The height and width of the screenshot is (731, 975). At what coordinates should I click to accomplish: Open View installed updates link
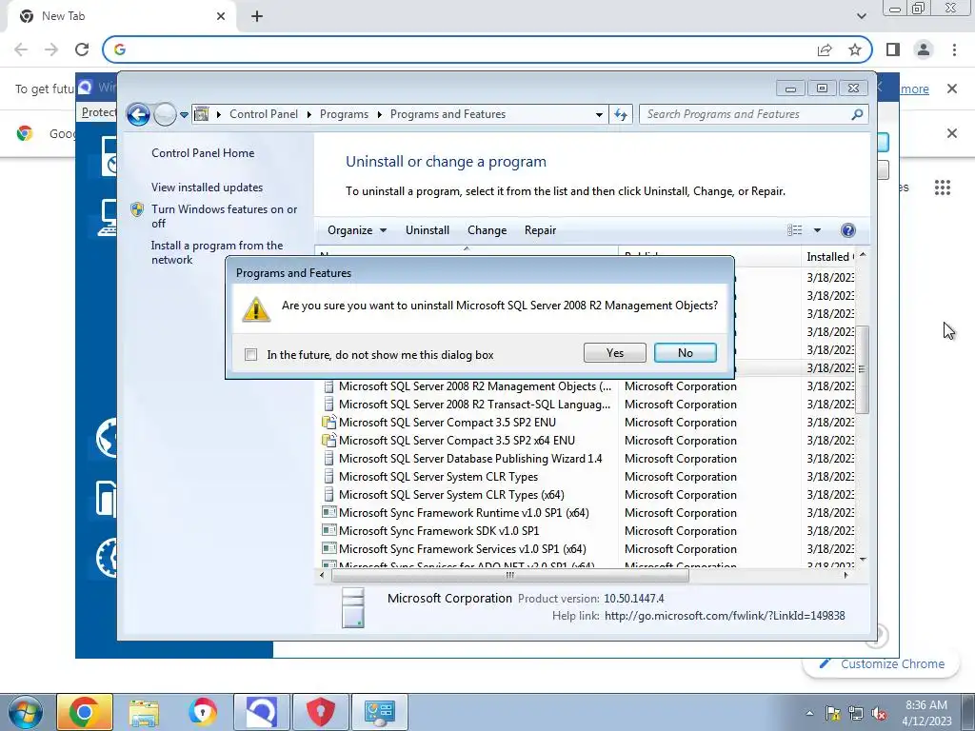point(207,188)
